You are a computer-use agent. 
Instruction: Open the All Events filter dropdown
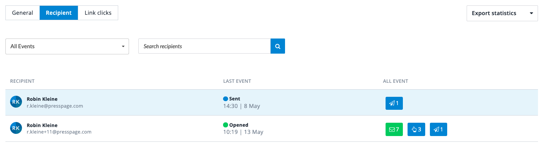tap(67, 46)
